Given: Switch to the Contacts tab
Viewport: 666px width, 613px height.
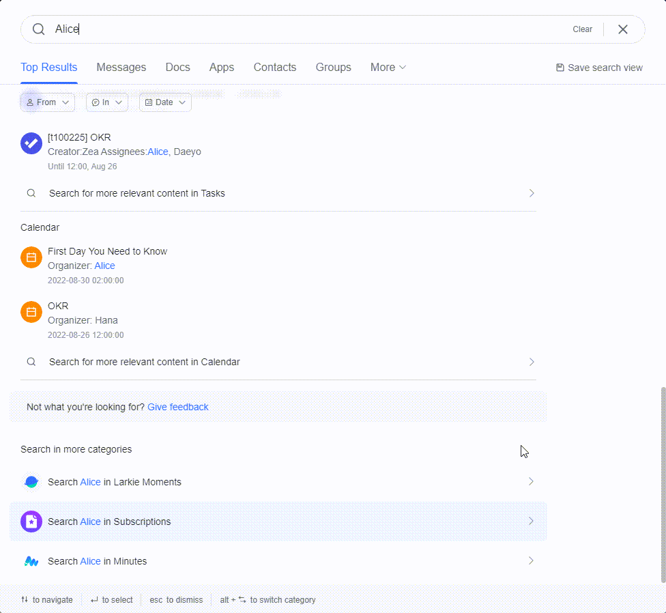Looking at the screenshot, I should (274, 67).
